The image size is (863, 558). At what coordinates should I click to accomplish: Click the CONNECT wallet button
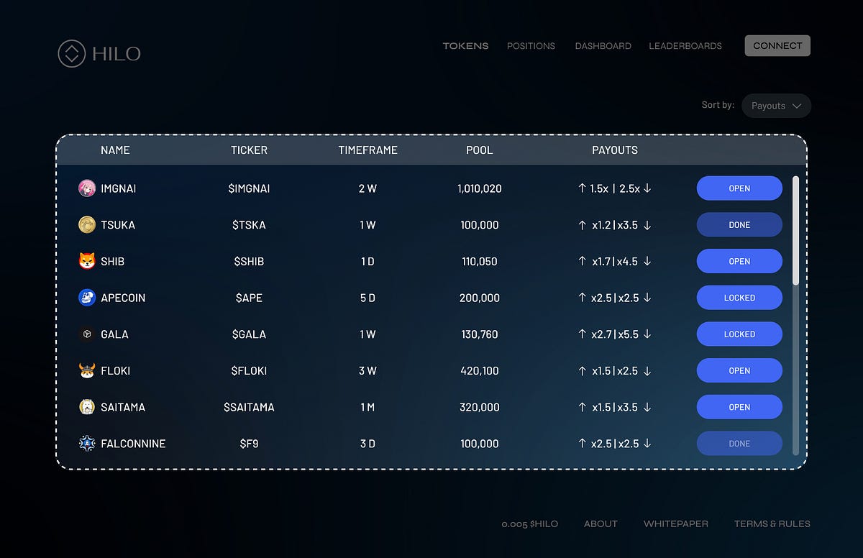pos(777,45)
